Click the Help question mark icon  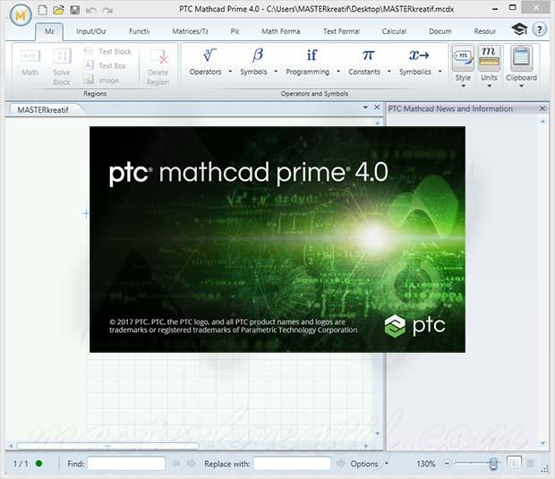pyautogui.click(x=540, y=30)
